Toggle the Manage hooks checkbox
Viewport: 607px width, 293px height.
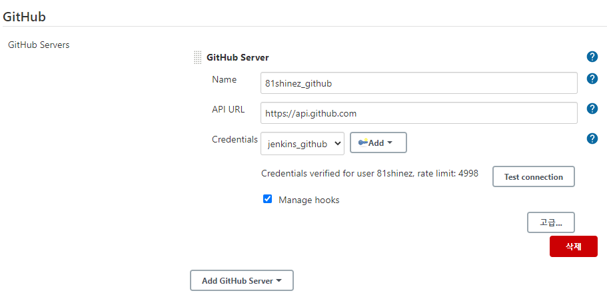point(267,199)
